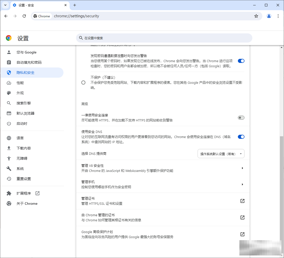Image resolution: width=284 pixels, height=258 pixels.
Task: Open 管理证书 external link icon
Action: click(x=242, y=201)
